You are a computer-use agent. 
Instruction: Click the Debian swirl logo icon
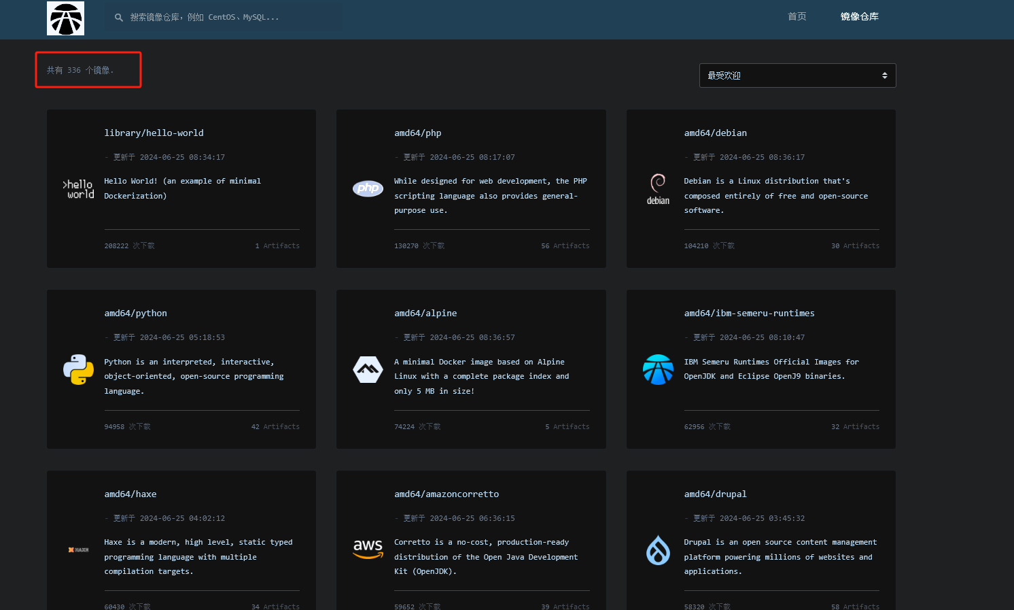coord(658,189)
